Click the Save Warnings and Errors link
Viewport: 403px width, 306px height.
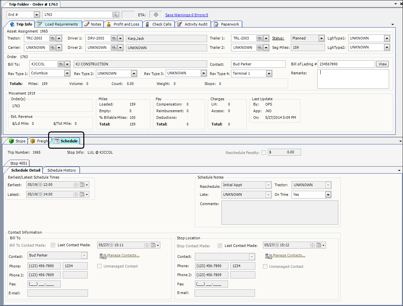(x=187, y=15)
